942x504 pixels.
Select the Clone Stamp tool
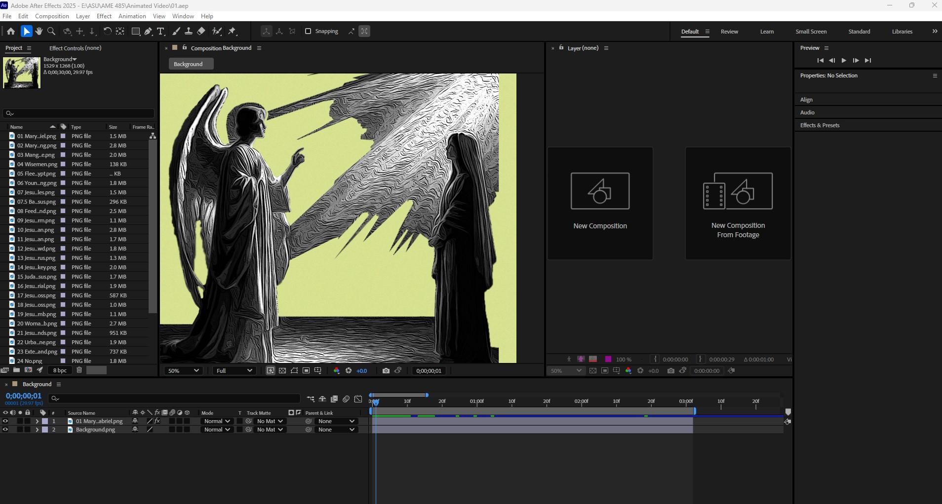188,31
